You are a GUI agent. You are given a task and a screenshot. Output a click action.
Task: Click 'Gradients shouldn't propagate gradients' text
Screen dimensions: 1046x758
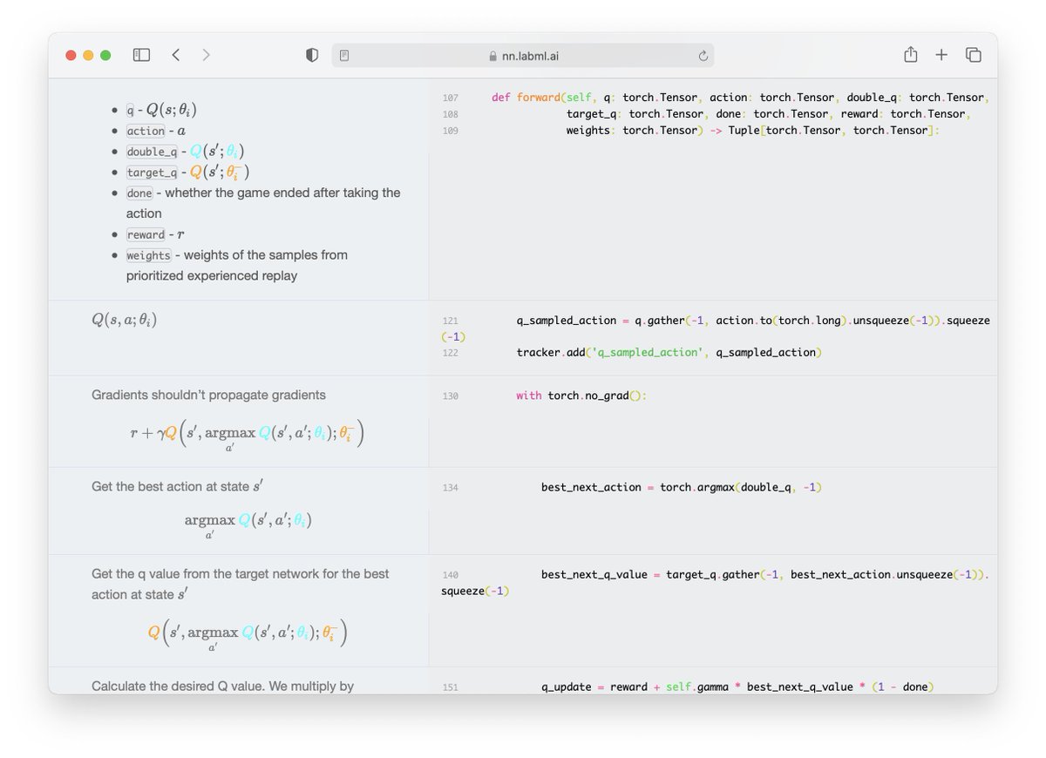[x=208, y=395]
